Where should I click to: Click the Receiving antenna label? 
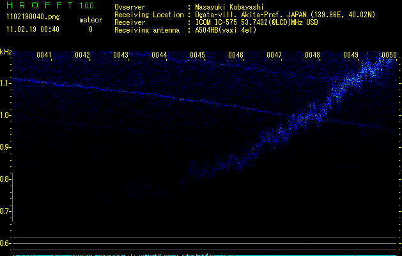pos(147,30)
